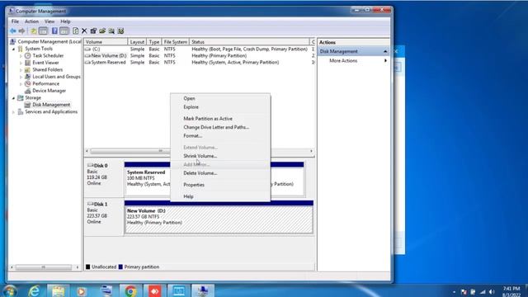Expand the Performance node arrow
The height and width of the screenshot is (297, 528).
(x=21, y=84)
